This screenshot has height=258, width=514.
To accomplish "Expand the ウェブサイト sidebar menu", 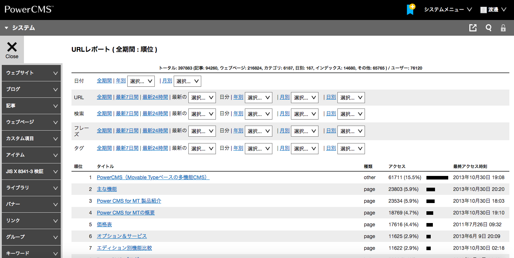I will 31,73.
